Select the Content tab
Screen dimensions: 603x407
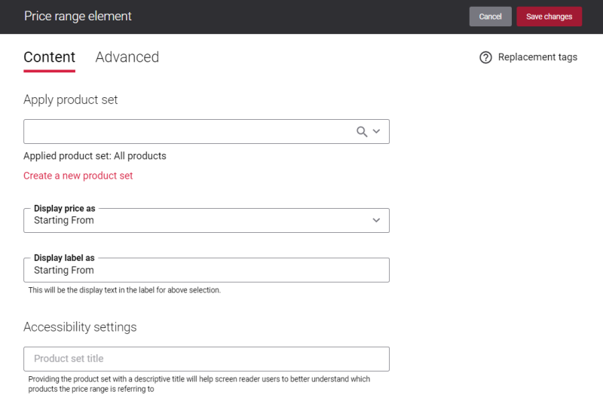tap(49, 57)
